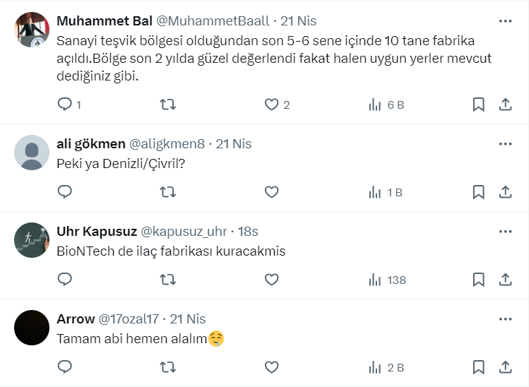Share Arrow's tweet
The height and width of the screenshot is (387, 529).
(x=505, y=367)
